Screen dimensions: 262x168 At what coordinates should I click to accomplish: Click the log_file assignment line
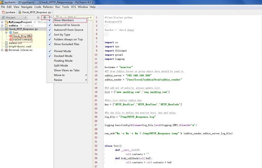point(130,117)
